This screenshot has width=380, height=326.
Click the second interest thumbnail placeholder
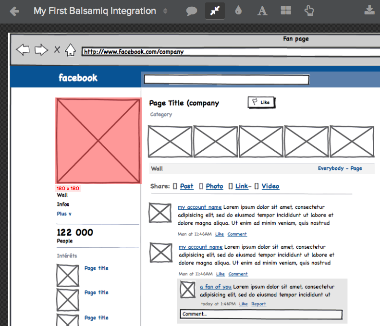pyautogui.click(x=68, y=300)
